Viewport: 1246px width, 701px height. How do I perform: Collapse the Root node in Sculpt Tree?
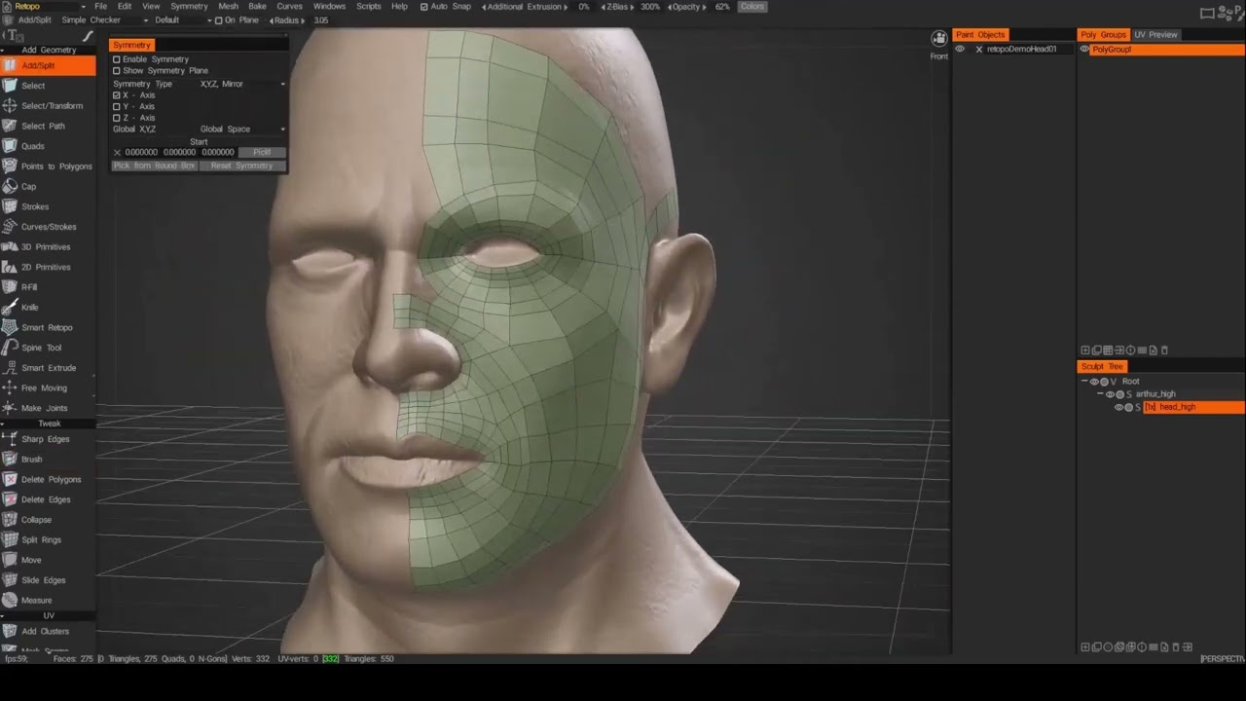point(1085,382)
